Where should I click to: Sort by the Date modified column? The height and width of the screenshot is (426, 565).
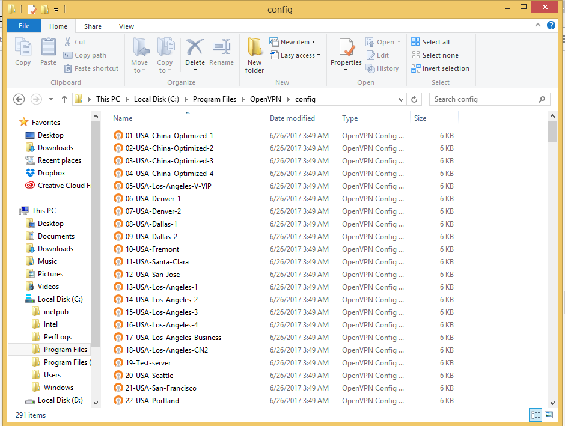tap(292, 118)
